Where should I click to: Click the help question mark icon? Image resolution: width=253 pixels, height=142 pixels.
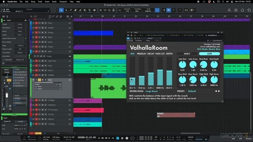click(x=180, y=10)
